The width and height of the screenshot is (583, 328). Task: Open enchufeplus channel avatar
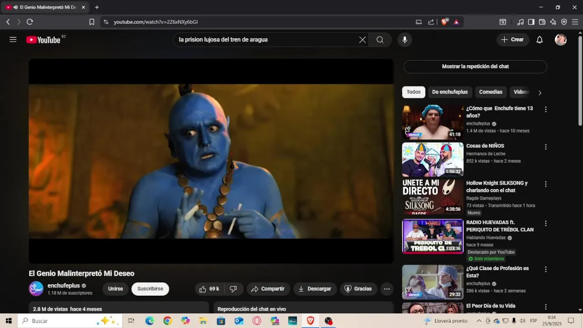pyautogui.click(x=36, y=289)
